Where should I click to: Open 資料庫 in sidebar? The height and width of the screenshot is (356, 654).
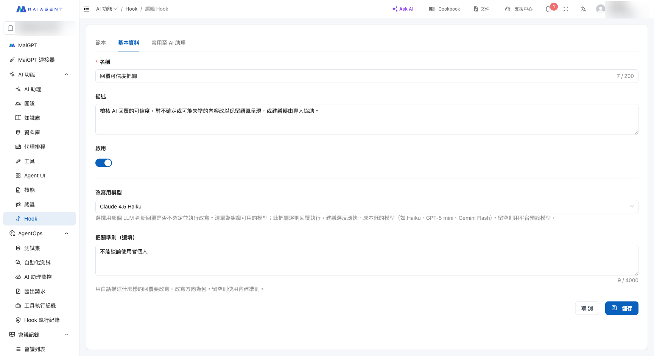point(39,132)
